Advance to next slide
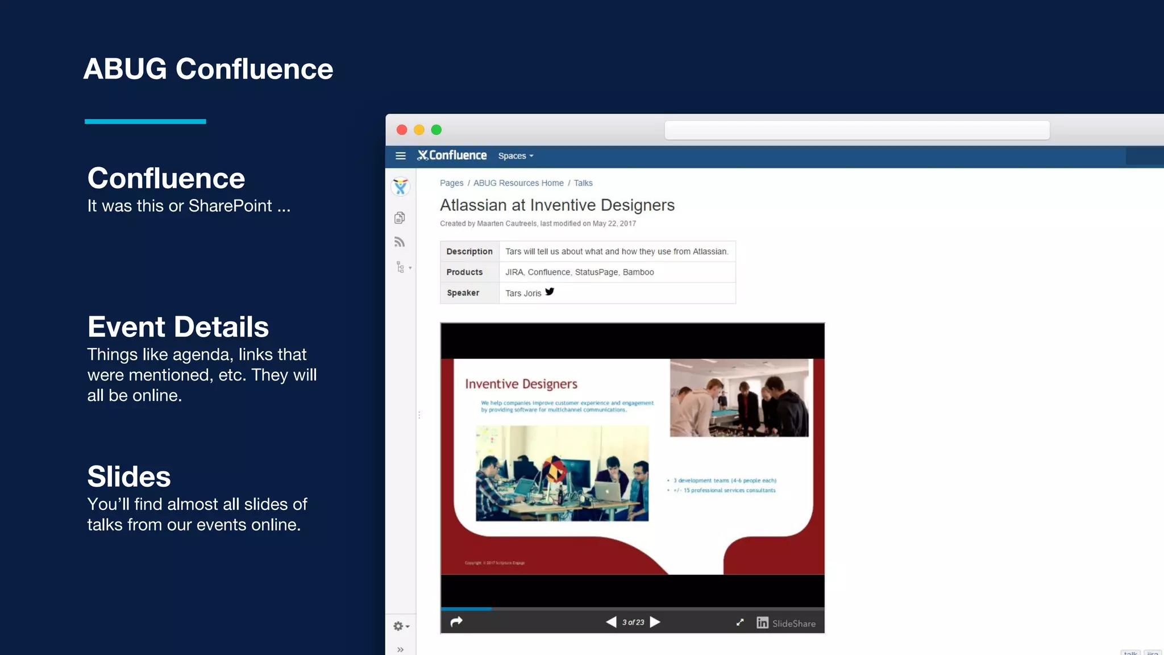1164x655 pixels. [655, 622]
